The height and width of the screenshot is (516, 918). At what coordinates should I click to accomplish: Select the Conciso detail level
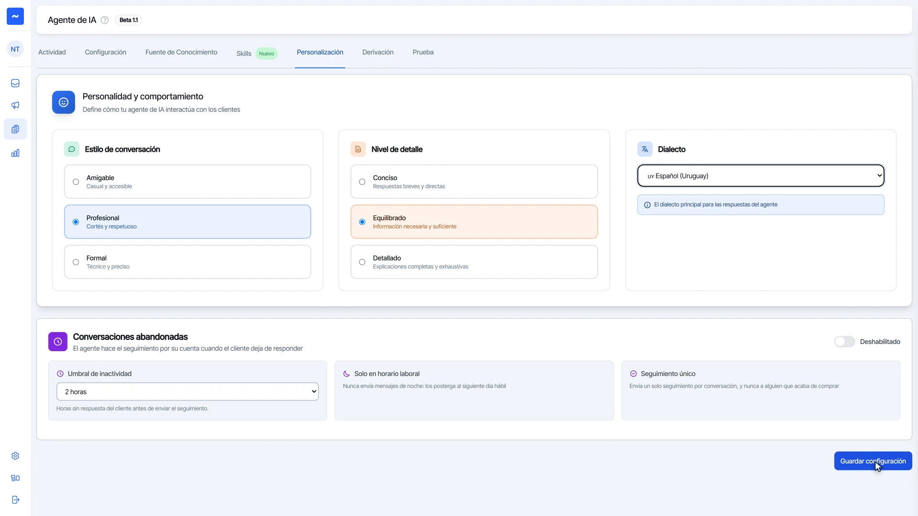474,182
